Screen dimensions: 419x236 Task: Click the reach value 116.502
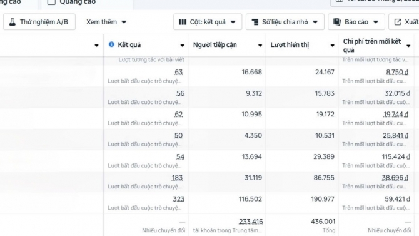click(250, 199)
